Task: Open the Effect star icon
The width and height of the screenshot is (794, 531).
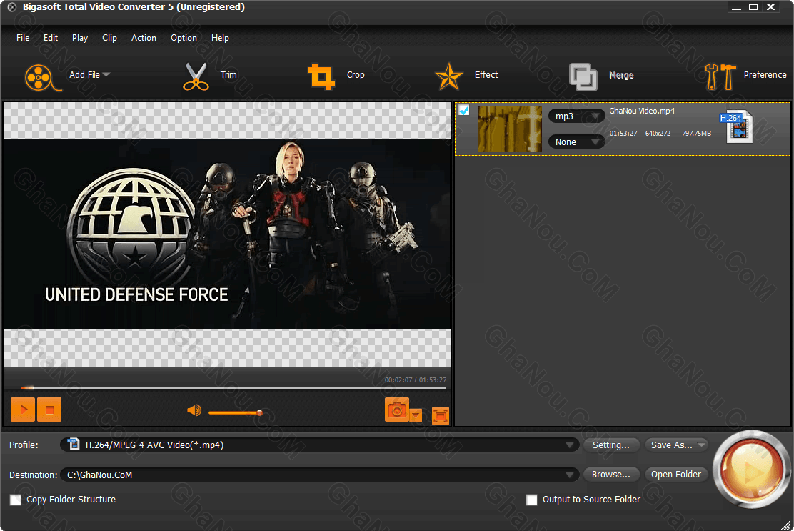Action: tap(449, 76)
